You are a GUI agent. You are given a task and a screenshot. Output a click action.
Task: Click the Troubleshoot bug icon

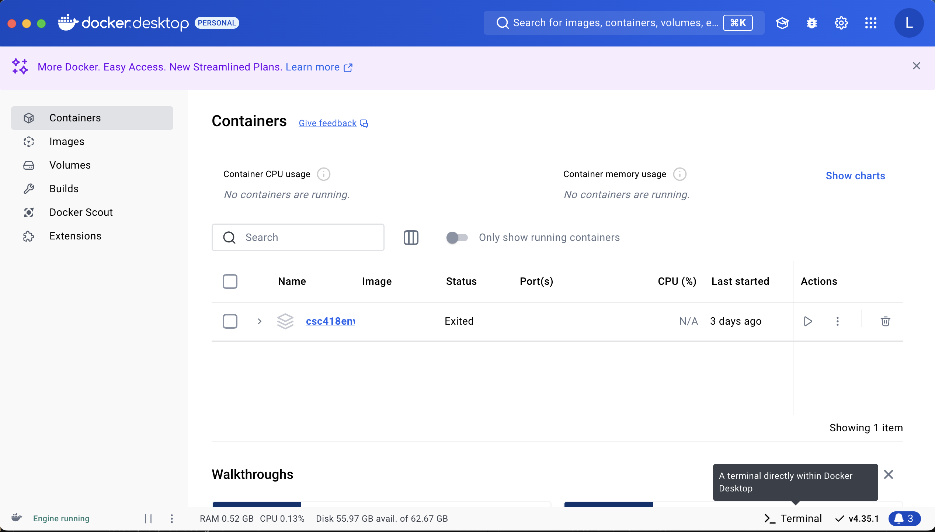811,23
